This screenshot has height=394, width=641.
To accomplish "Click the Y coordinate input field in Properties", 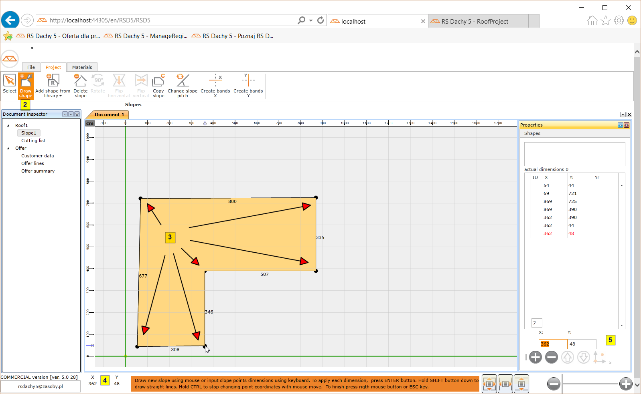I will point(582,344).
